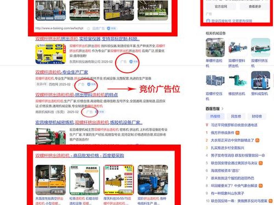Open the second 爱采购 product image with green border
The image size is (274, 205).
tap(85, 180)
